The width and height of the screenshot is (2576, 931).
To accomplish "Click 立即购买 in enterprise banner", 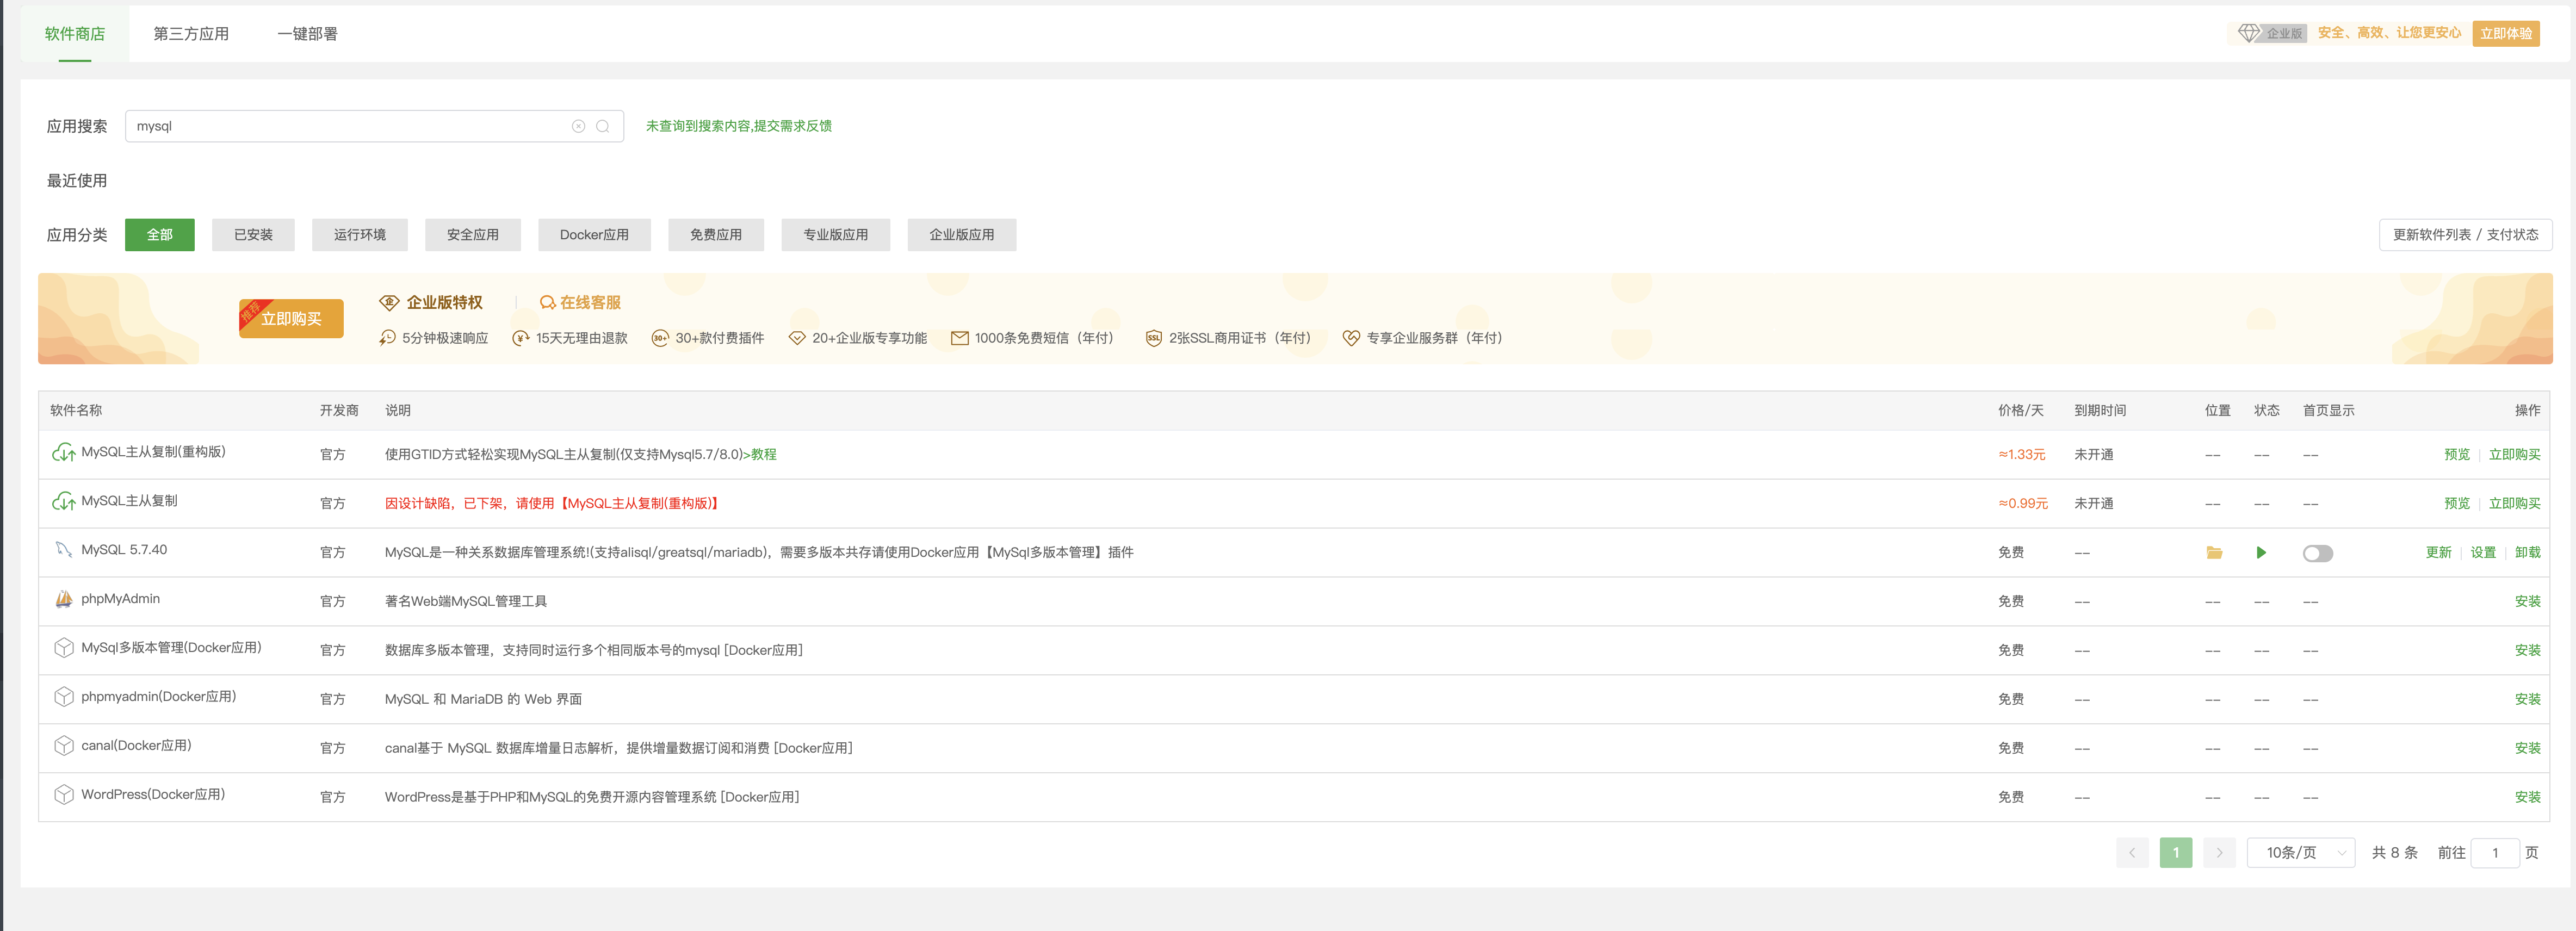I will point(291,319).
